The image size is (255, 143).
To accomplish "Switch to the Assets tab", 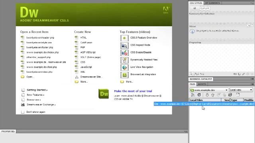I will [202, 84].
